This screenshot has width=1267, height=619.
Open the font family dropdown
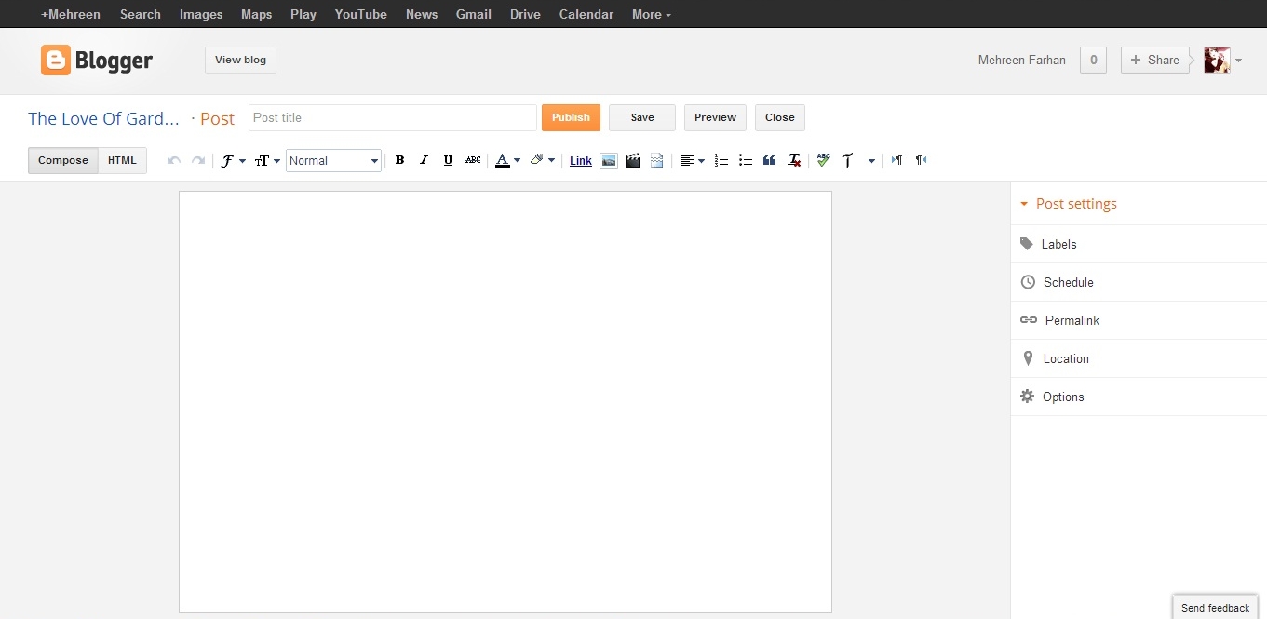click(x=233, y=160)
